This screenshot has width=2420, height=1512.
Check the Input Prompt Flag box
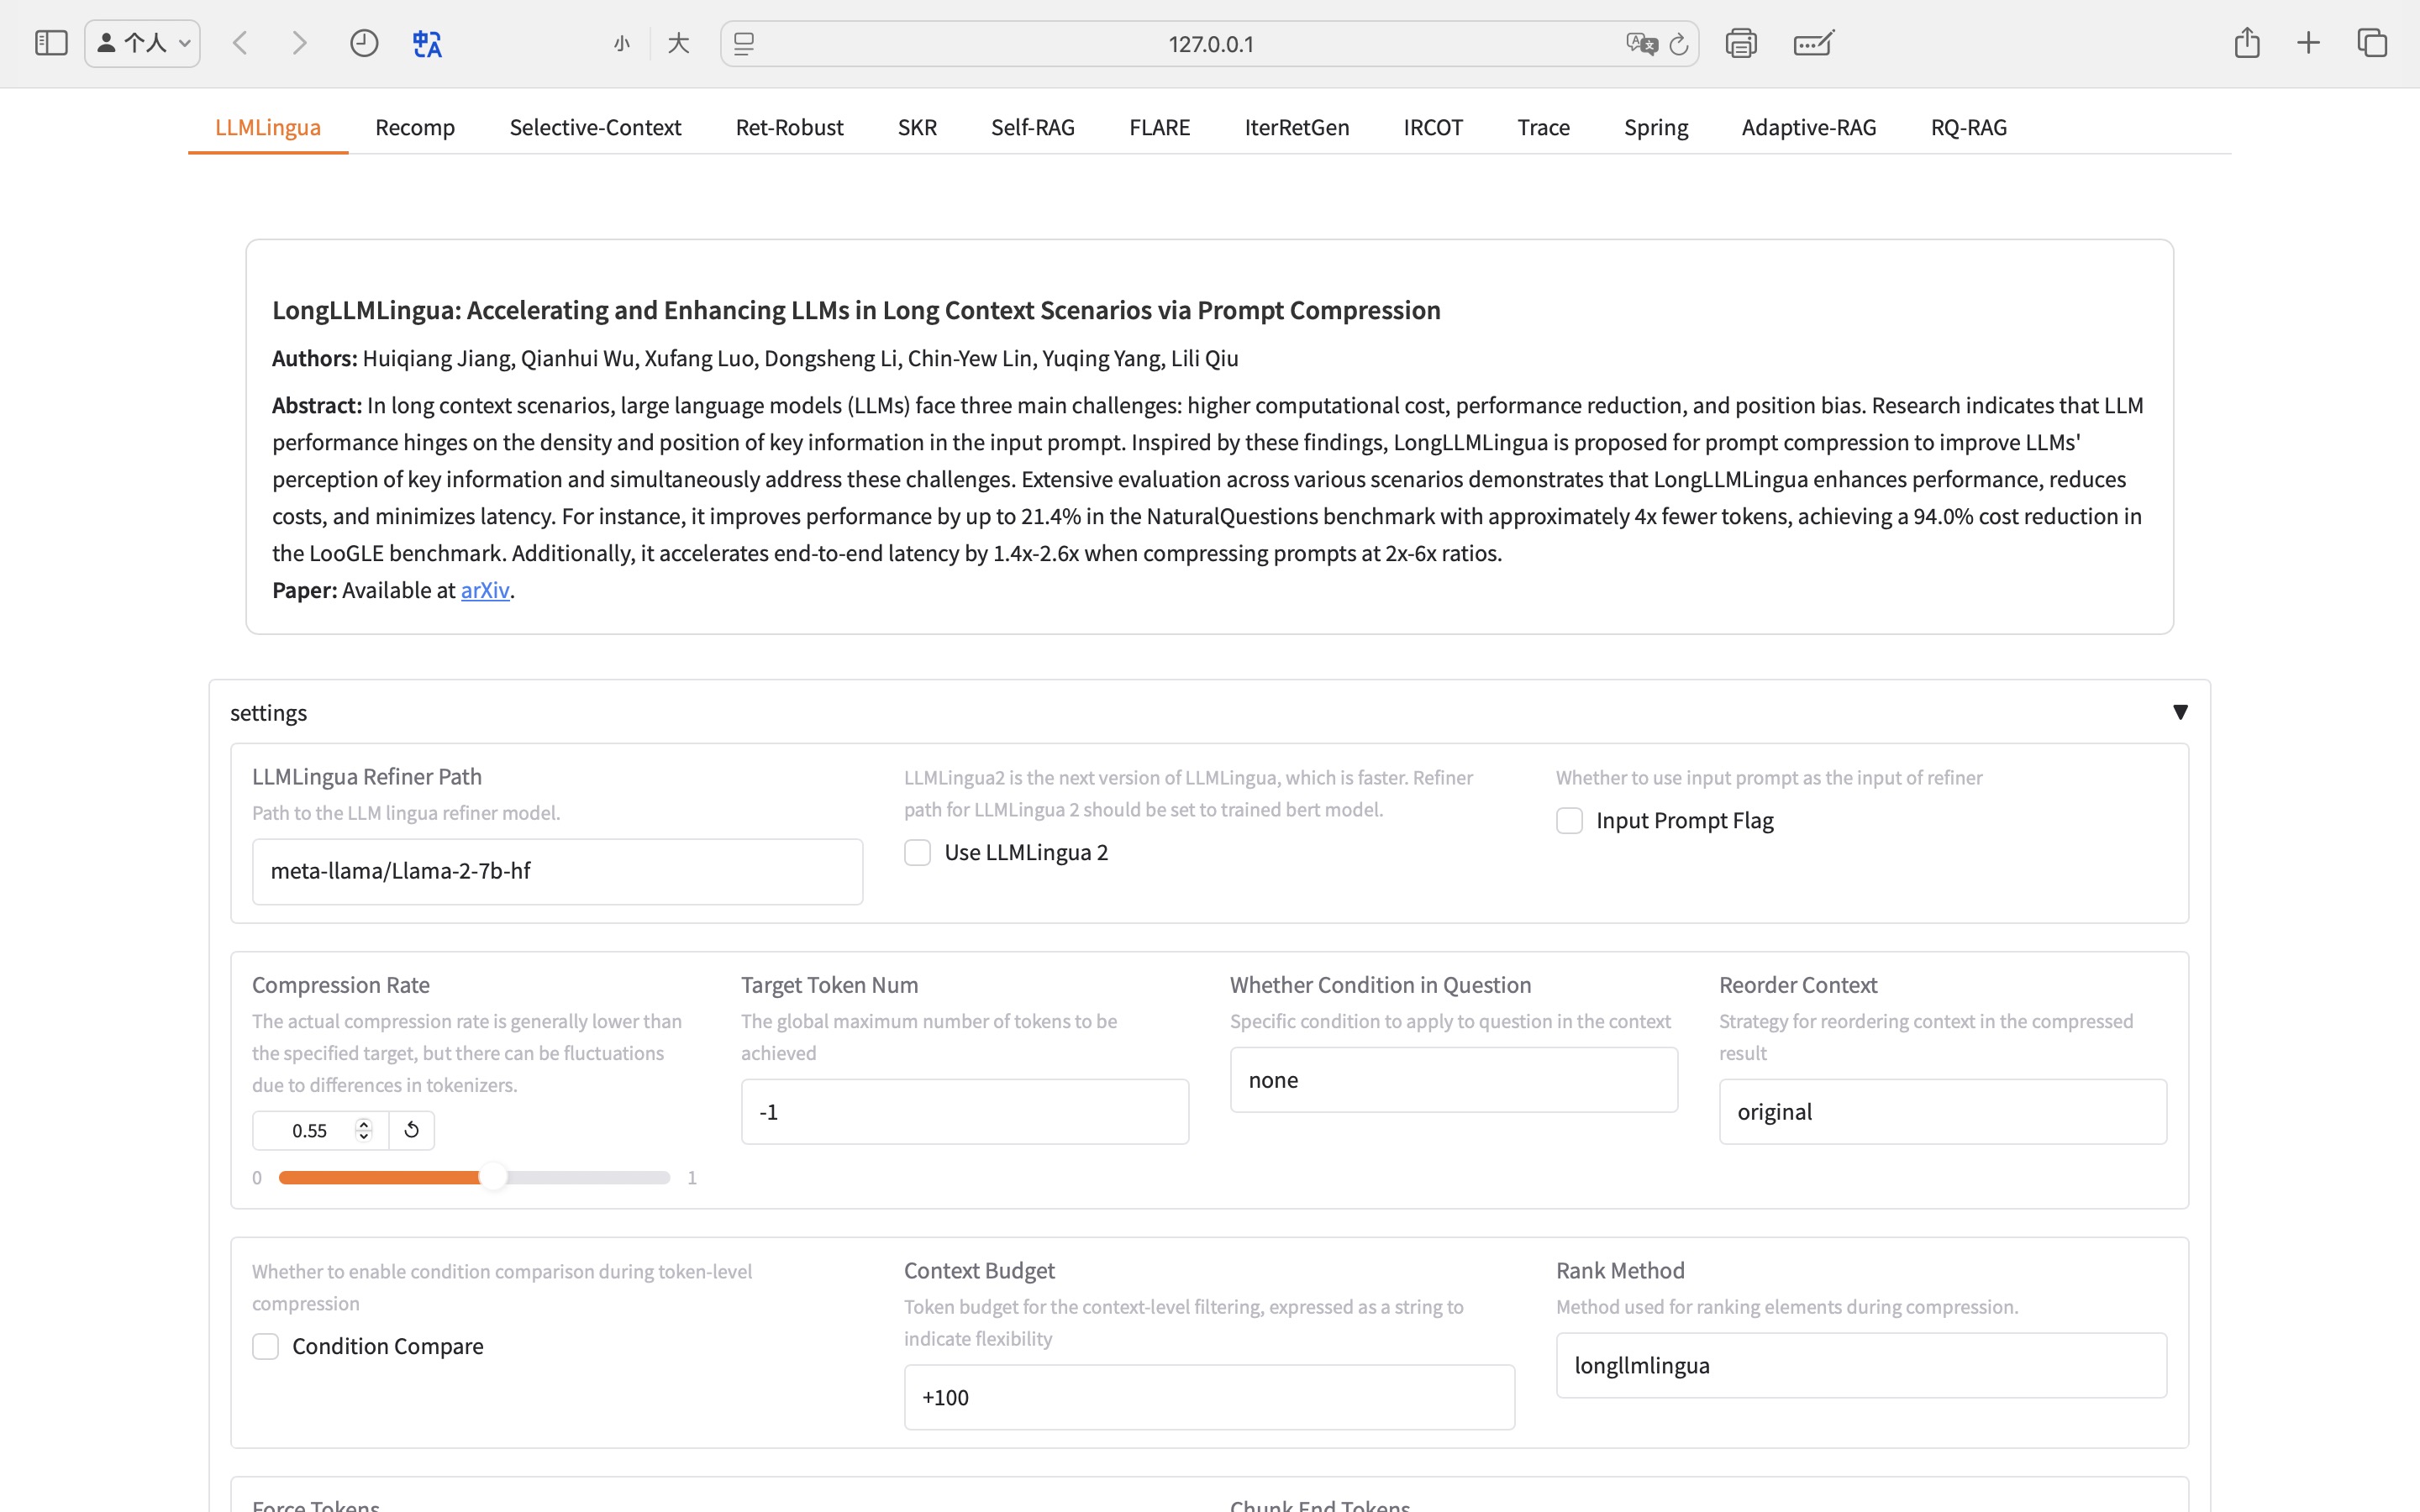pos(1569,820)
